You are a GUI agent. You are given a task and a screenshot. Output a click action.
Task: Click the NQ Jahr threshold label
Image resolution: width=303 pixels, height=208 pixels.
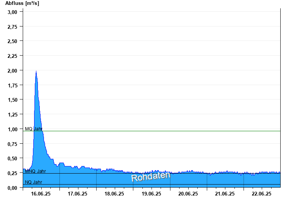33,182
